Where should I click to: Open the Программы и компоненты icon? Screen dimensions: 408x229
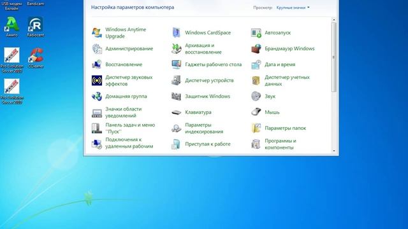256,144
